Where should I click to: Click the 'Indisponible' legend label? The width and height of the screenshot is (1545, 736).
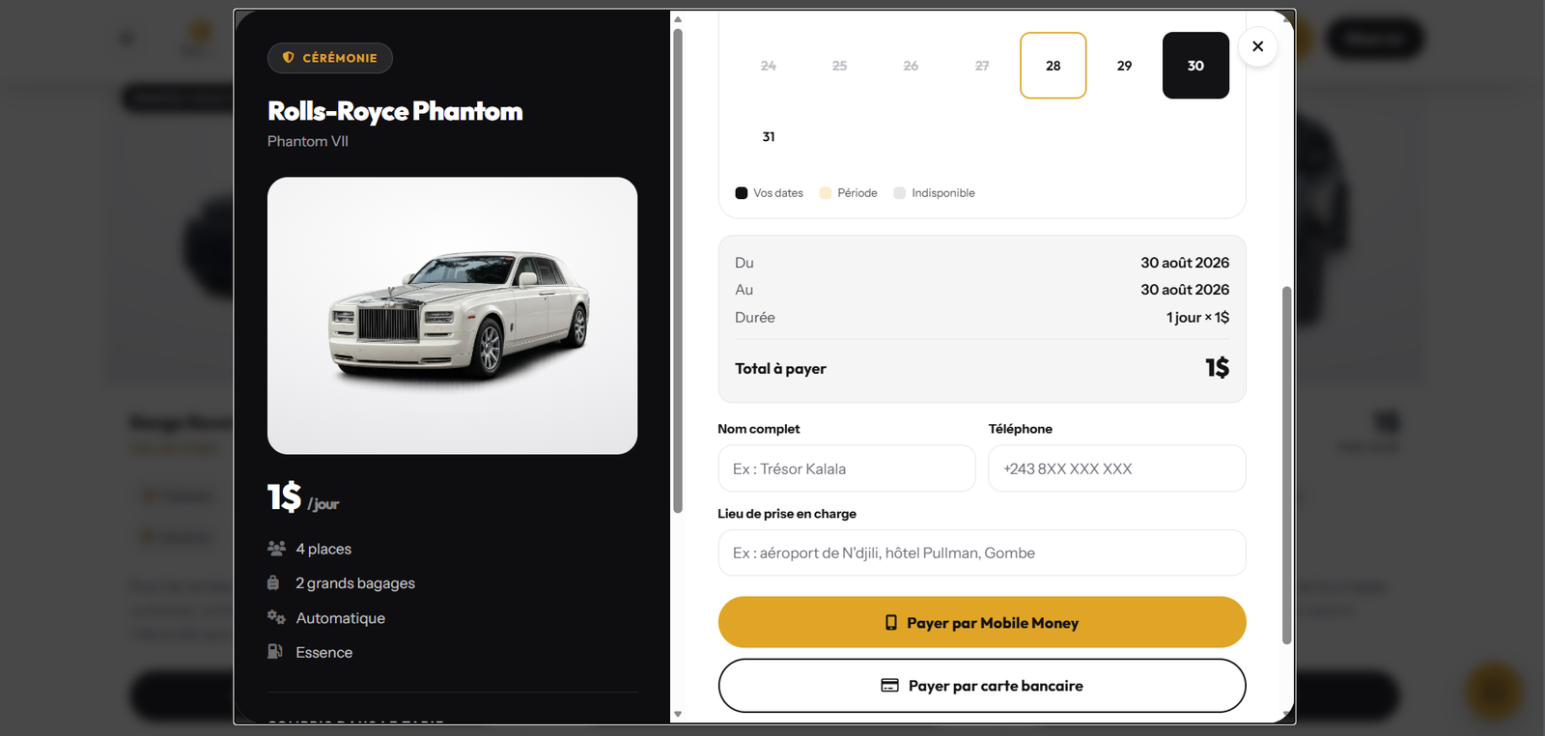943,193
